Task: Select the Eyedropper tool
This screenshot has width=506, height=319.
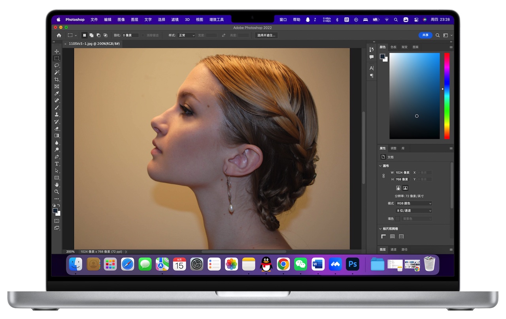Action: click(x=57, y=94)
